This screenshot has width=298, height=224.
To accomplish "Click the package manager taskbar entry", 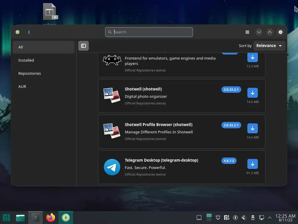I will [65, 218].
